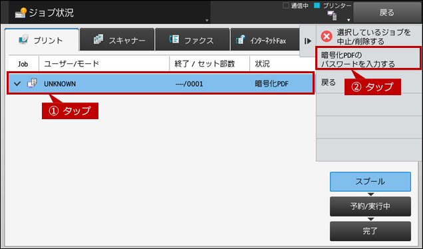
Task: Click the 暗号化PDF status cell
Action: (x=271, y=84)
